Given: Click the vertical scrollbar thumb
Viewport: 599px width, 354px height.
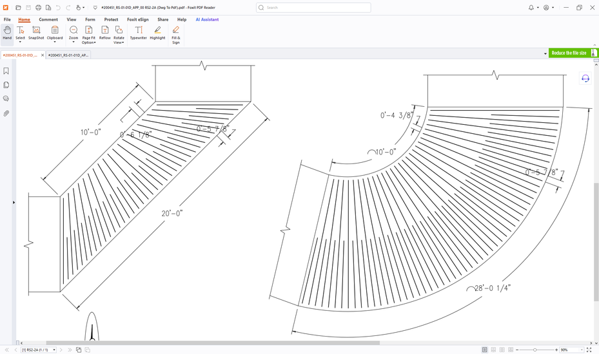Looking at the screenshot, I should click(596, 242).
